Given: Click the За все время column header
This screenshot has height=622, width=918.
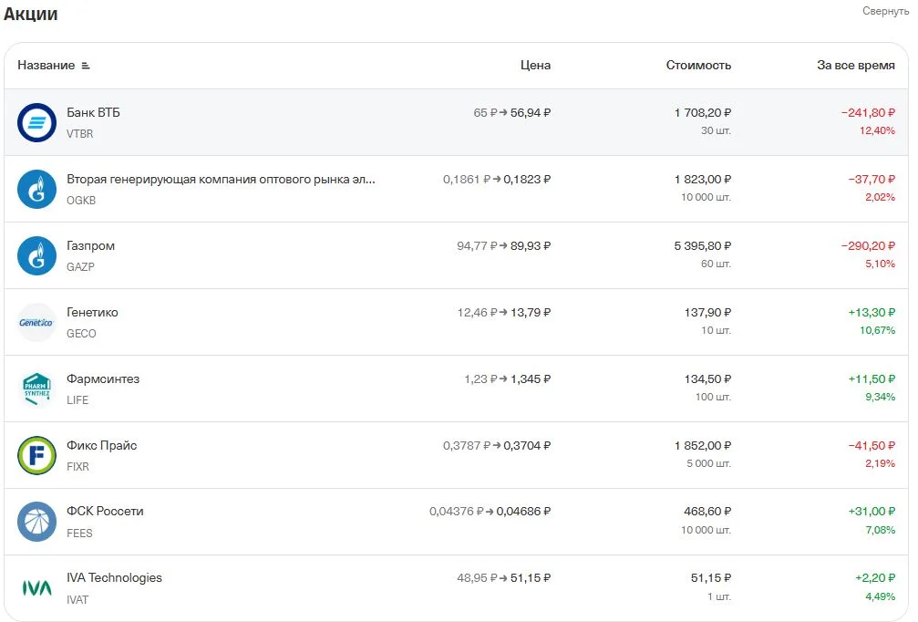Looking at the screenshot, I should 856,65.
